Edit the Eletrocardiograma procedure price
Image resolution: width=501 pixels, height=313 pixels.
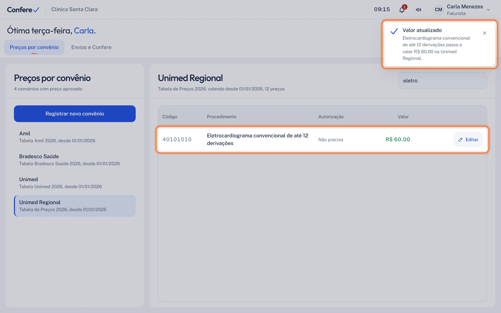click(x=468, y=140)
